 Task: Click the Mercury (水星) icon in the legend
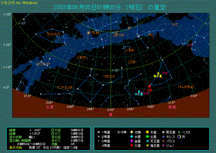coord(131,137)
